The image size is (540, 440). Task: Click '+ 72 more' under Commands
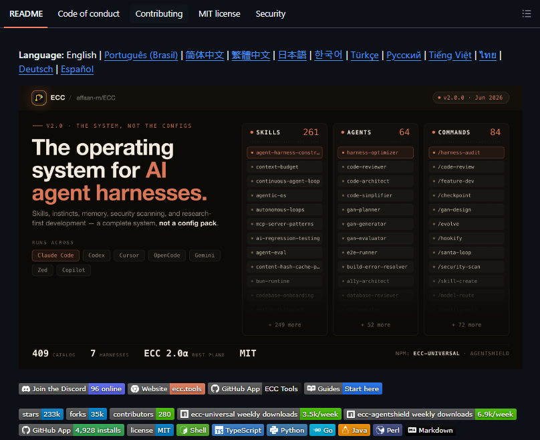pos(466,325)
